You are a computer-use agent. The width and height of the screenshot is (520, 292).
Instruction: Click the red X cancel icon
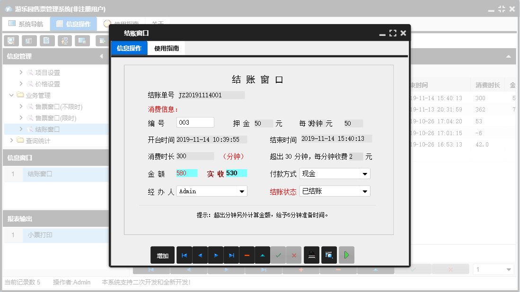tap(293, 255)
